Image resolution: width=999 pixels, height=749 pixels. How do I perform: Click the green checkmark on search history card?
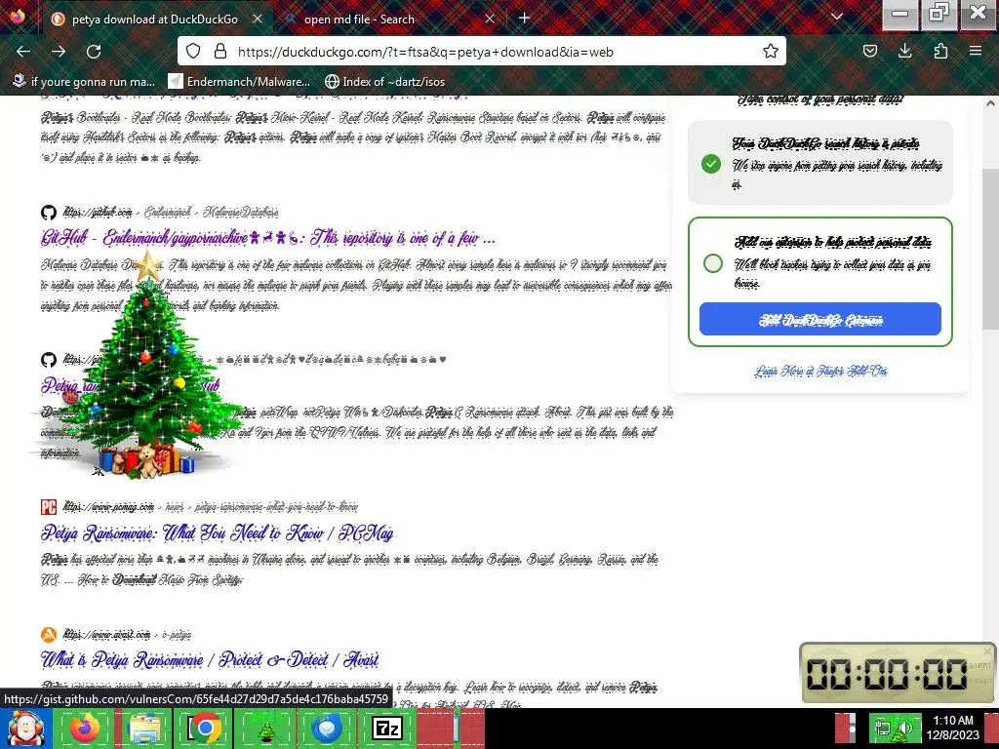tap(711, 164)
